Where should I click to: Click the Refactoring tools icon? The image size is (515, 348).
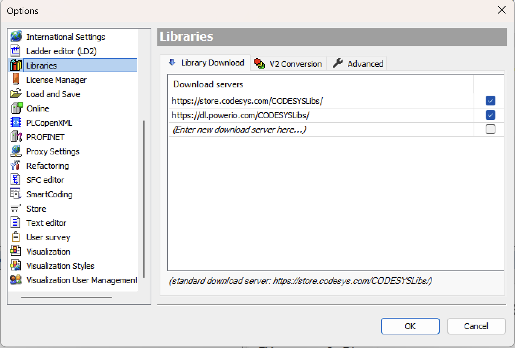pos(16,166)
